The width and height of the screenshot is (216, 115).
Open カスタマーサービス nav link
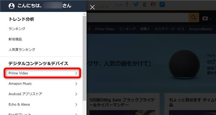[x=169, y=29]
